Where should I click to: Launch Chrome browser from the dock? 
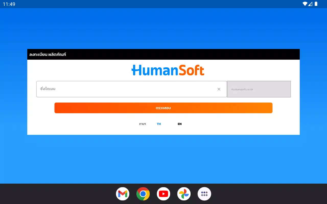(x=143, y=194)
